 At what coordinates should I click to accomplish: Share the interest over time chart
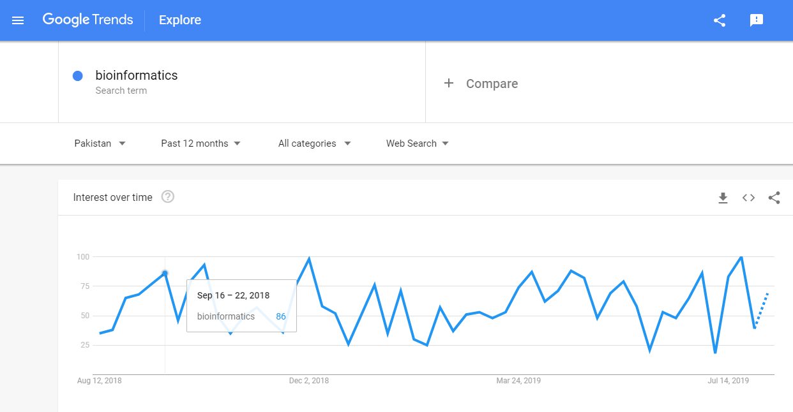pos(774,198)
